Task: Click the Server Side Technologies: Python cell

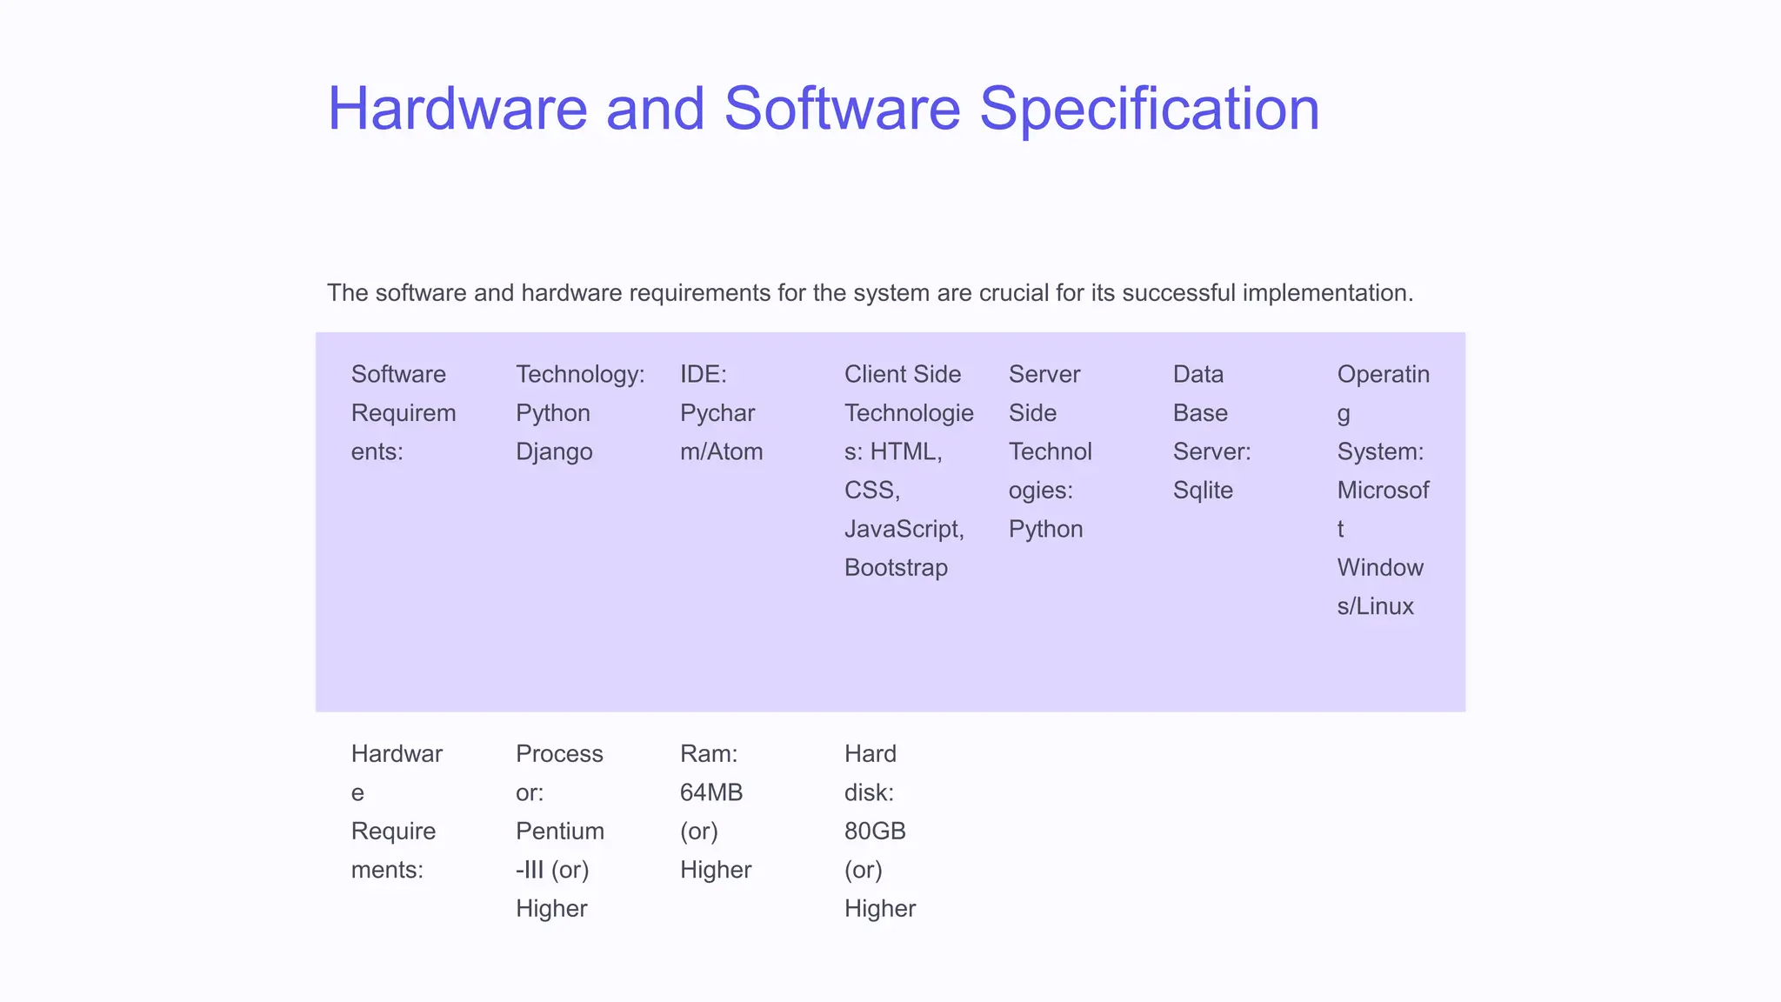Action: (1051, 451)
